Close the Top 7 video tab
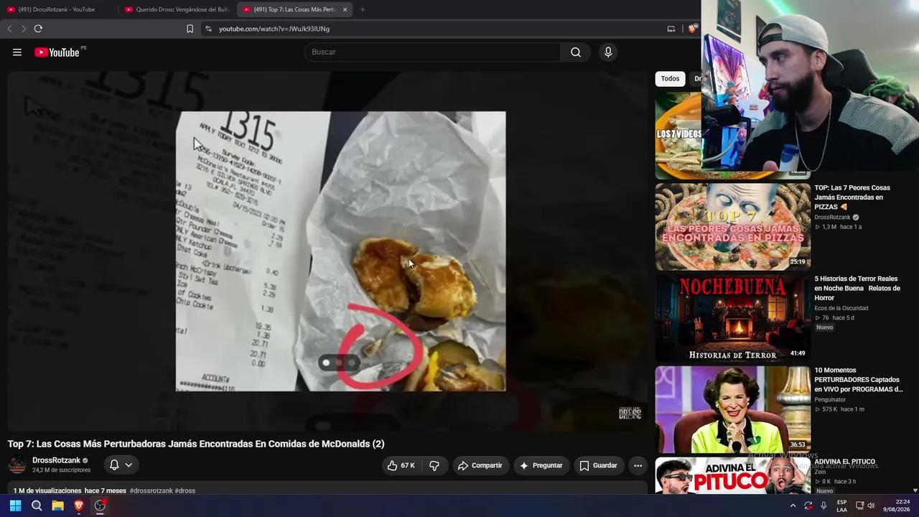The image size is (919, 517). (x=345, y=9)
